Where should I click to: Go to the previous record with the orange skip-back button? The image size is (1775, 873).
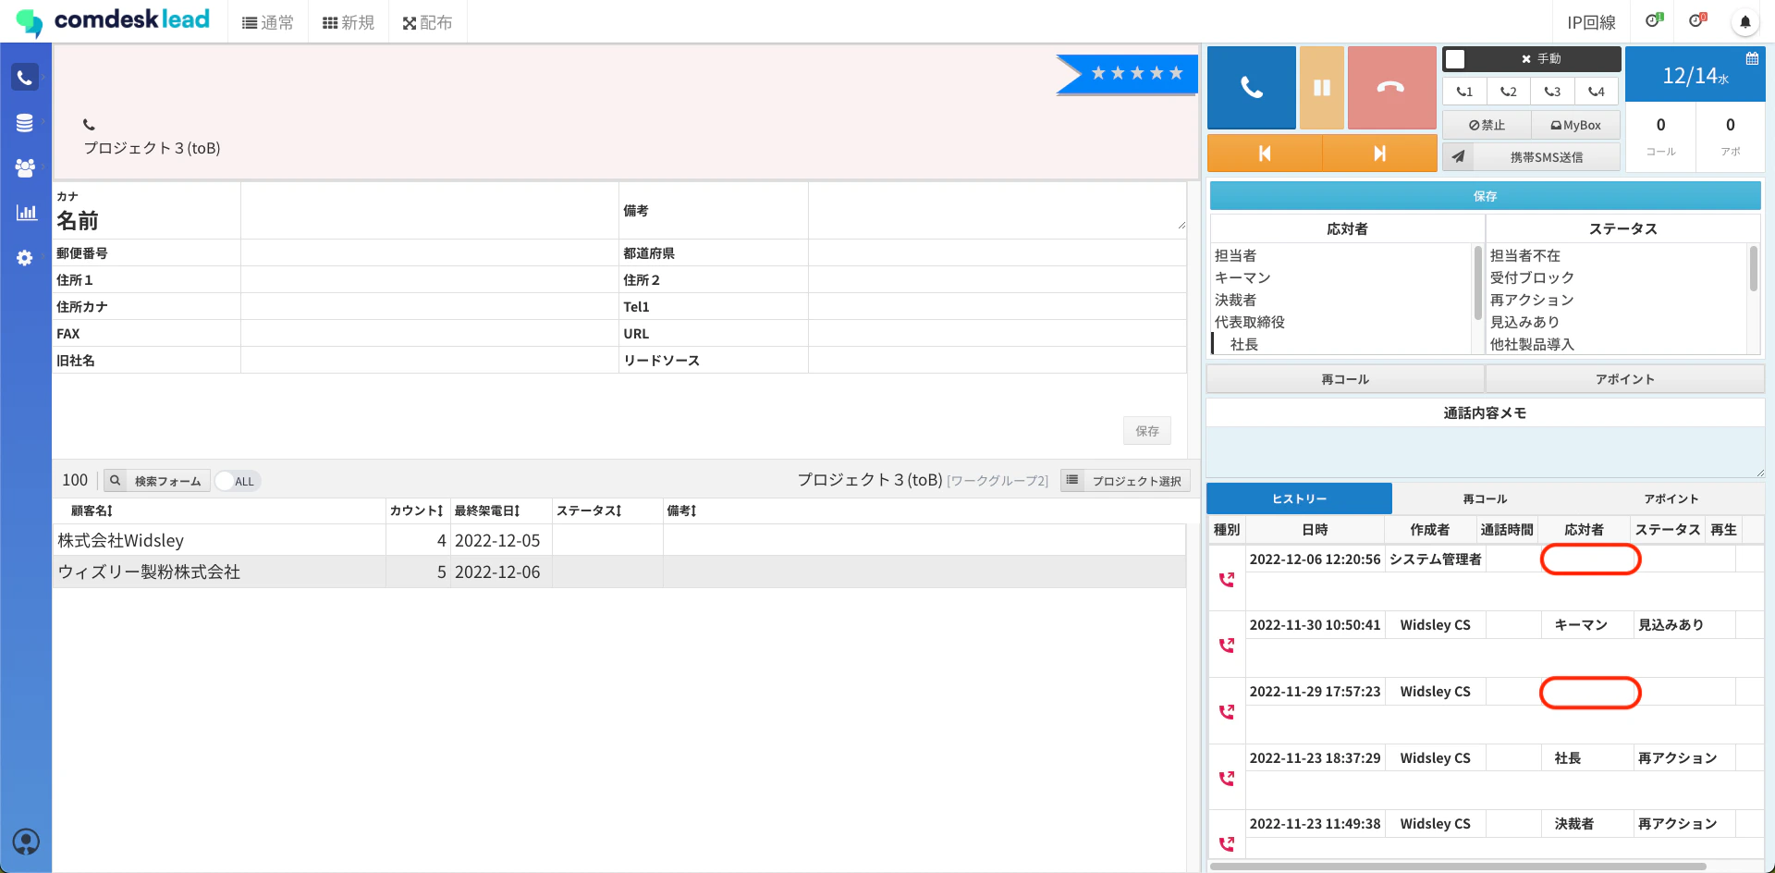tap(1265, 154)
